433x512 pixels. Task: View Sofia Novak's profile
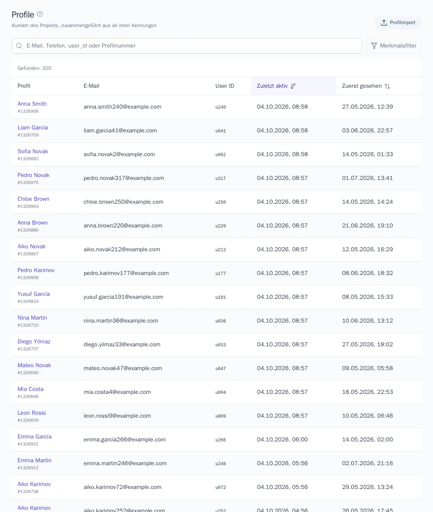point(33,151)
